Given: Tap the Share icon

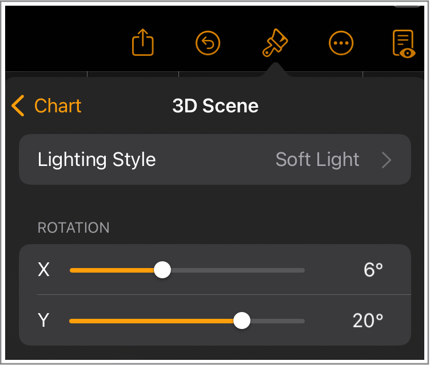Looking at the screenshot, I should tap(143, 43).
